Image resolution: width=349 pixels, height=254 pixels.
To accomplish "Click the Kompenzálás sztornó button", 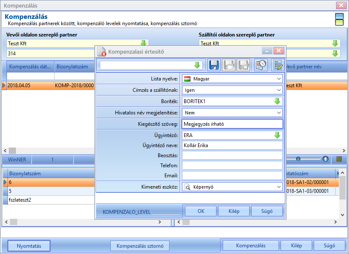I will tap(140, 246).
